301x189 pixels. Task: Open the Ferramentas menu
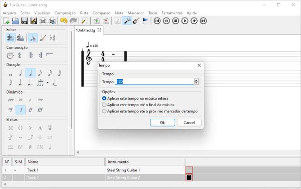[x=172, y=13]
